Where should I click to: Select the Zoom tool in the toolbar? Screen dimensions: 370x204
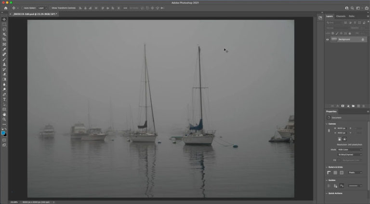(4, 119)
